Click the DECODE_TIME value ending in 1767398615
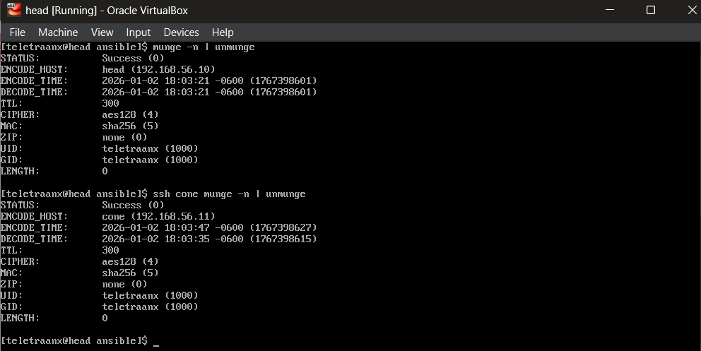The image size is (701, 351). pyautogui.click(x=209, y=239)
